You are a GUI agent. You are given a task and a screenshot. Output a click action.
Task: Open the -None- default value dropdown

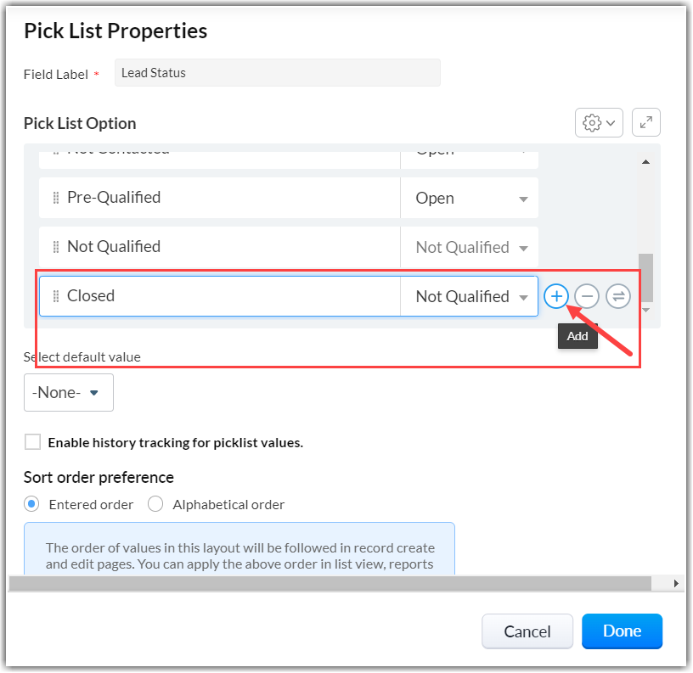point(68,393)
